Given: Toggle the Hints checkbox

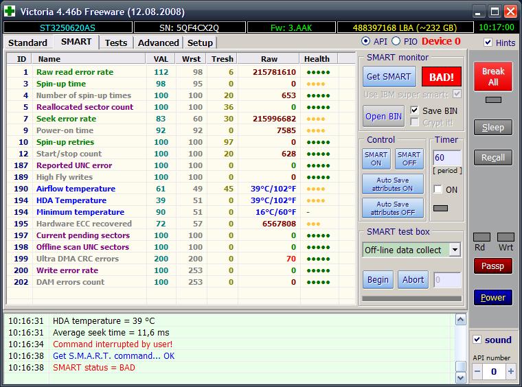Looking at the screenshot, I should (488, 43).
